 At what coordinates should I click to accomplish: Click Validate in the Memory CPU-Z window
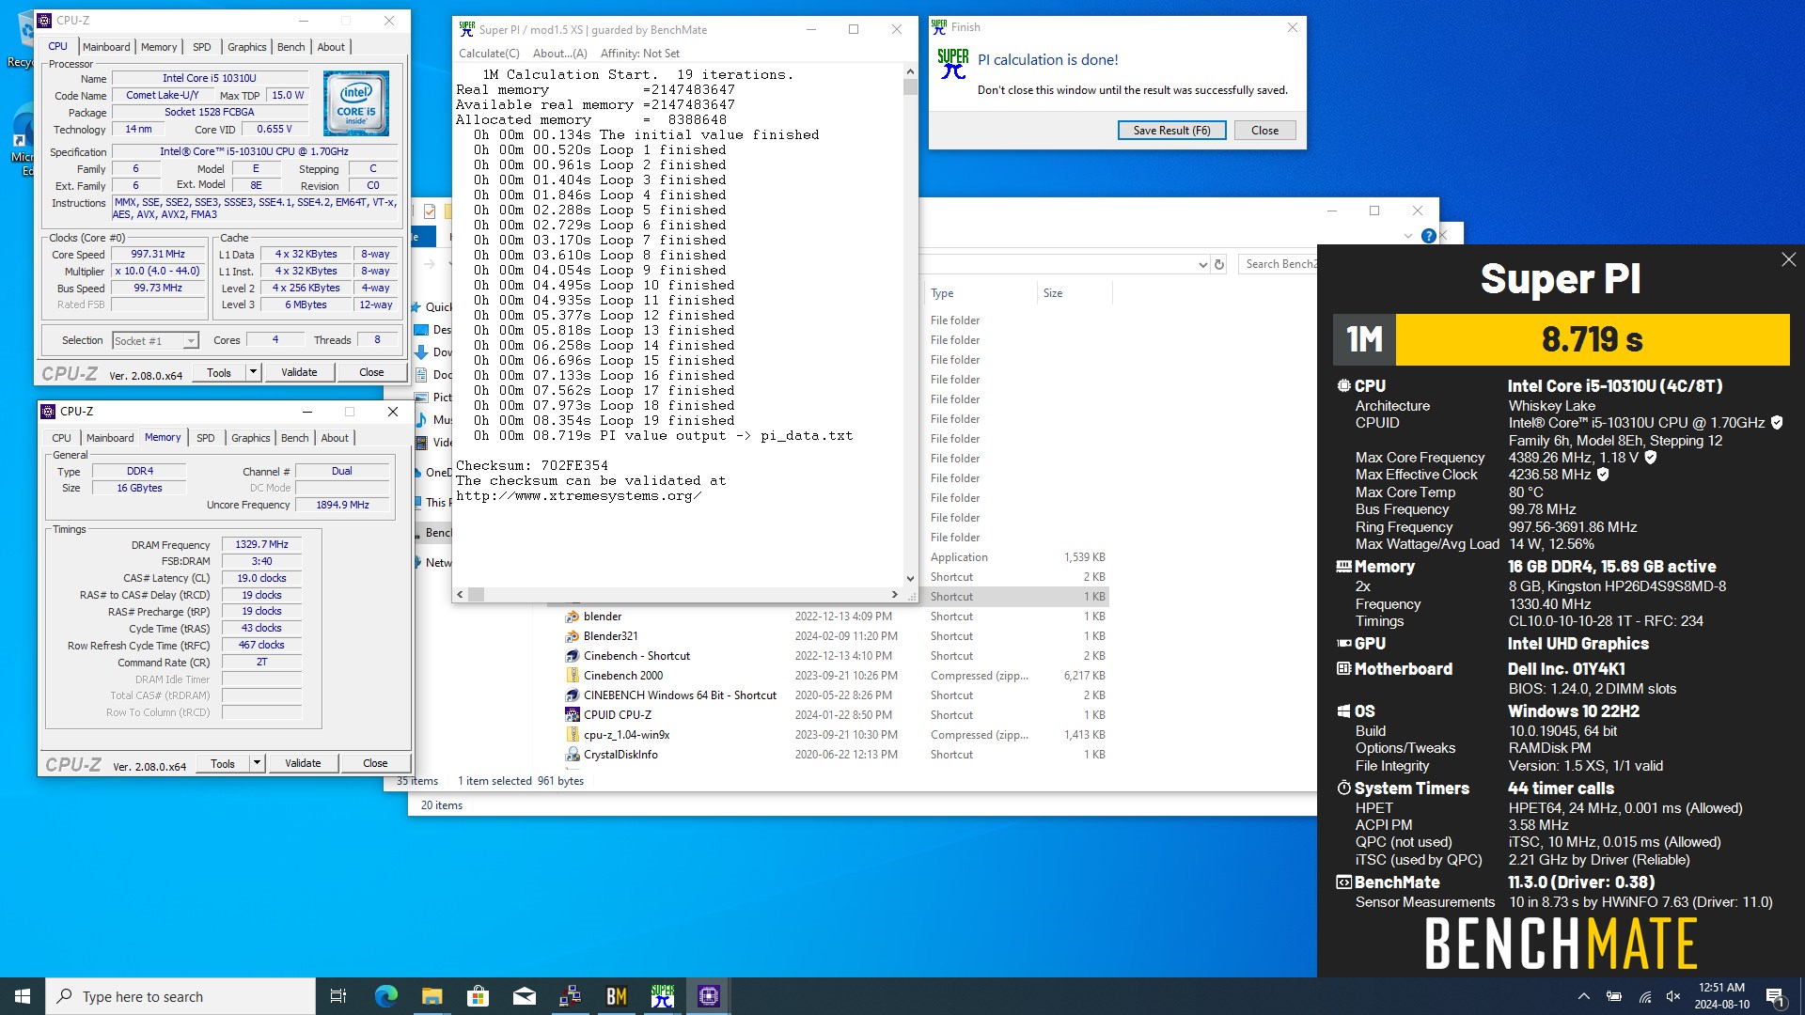click(303, 763)
